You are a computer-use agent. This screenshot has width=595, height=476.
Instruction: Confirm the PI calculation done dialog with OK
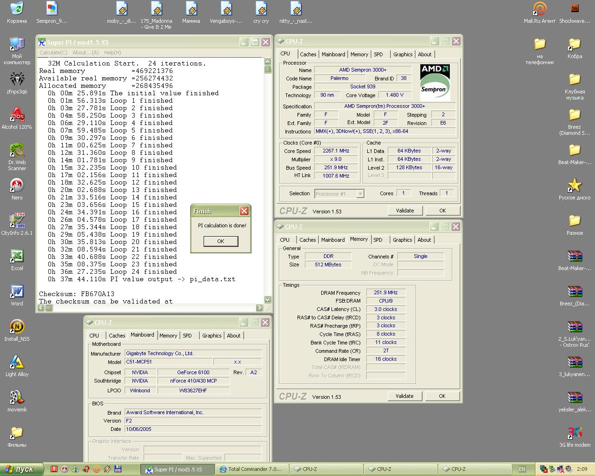coord(221,241)
